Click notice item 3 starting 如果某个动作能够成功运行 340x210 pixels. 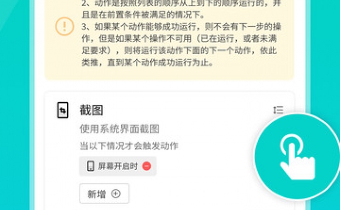tap(181, 45)
